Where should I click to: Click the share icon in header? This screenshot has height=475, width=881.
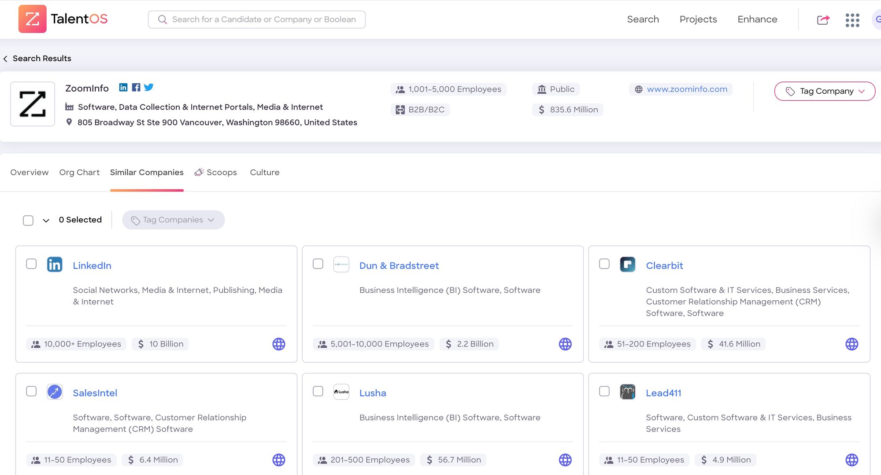click(x=823, y=20)
